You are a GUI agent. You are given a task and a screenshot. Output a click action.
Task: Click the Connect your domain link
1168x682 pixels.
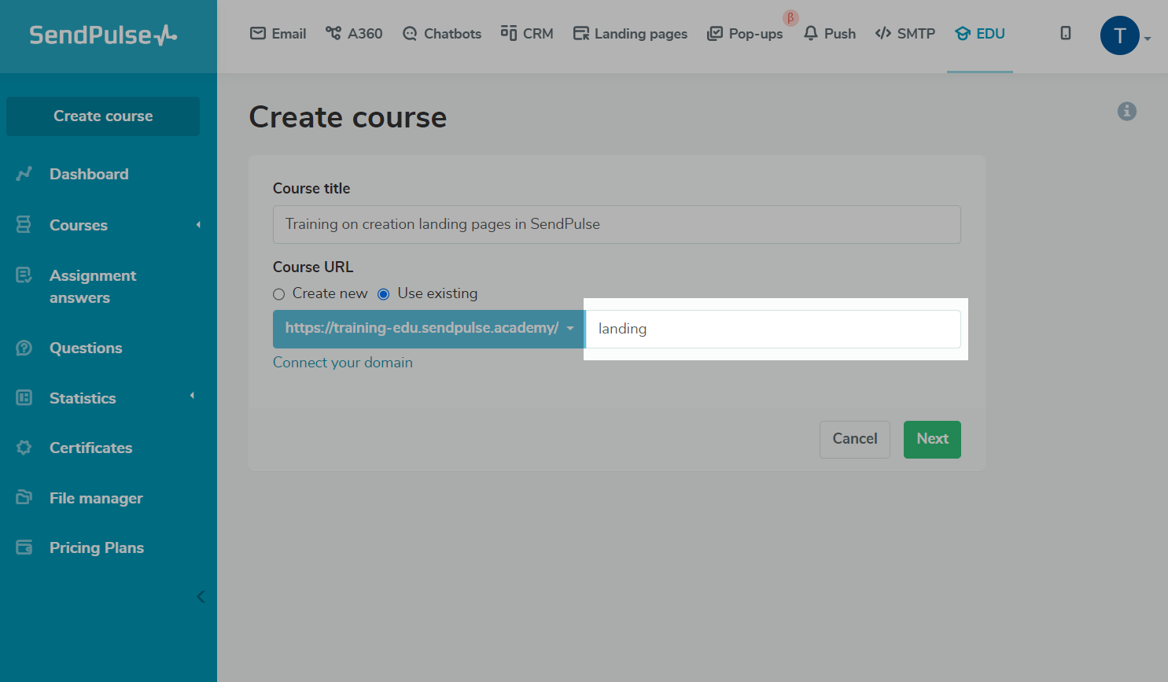click(x=342, y=363)
